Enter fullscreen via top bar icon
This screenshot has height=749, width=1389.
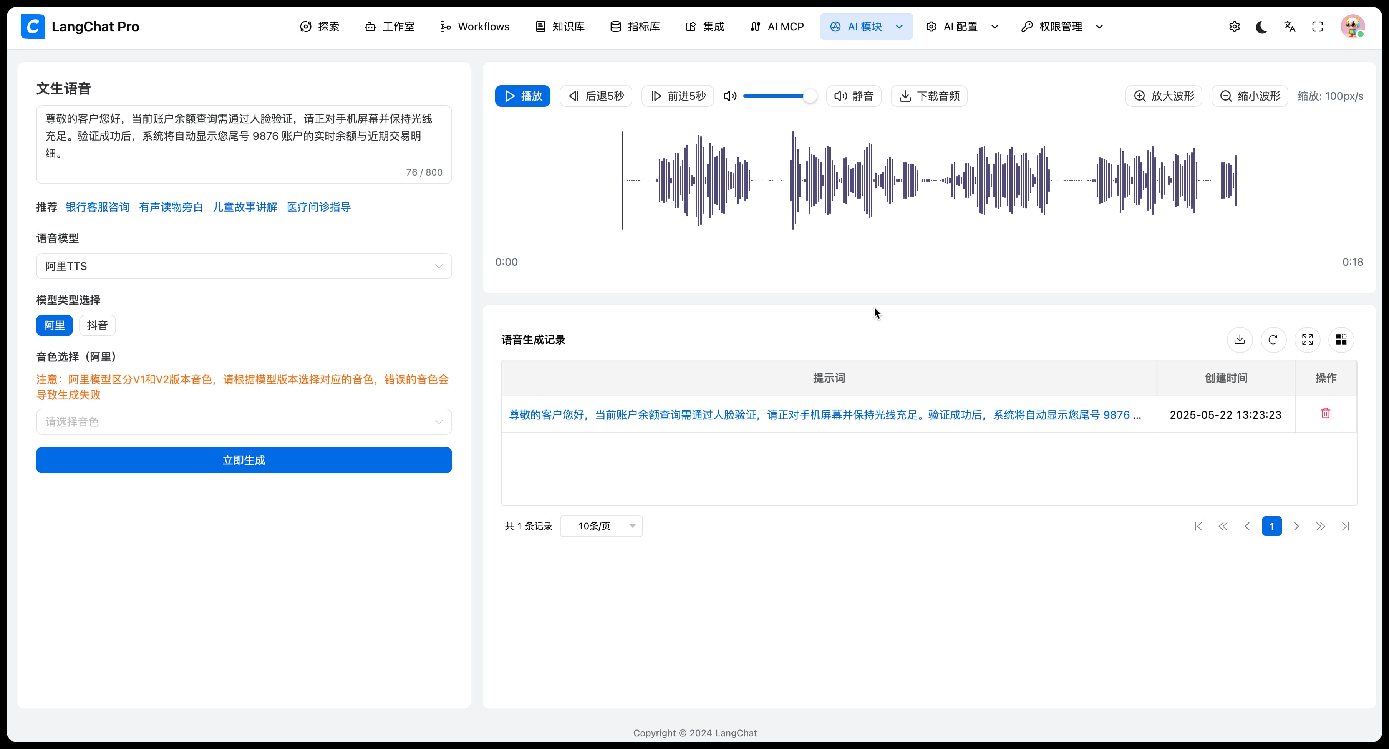[x=1317, y=27]
